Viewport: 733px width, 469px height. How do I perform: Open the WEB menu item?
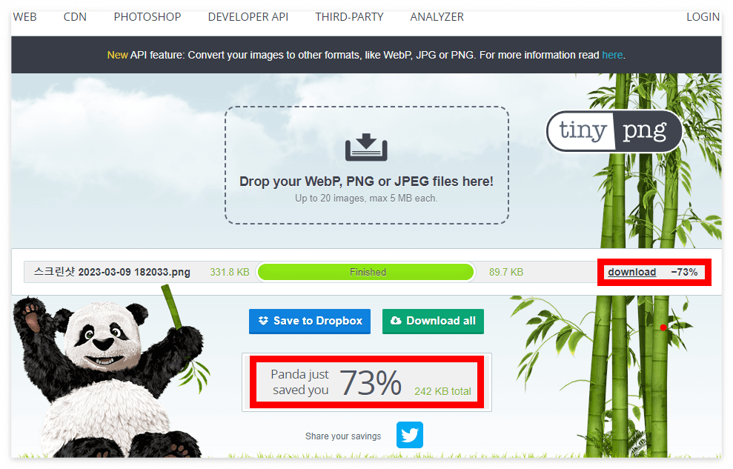24,17
